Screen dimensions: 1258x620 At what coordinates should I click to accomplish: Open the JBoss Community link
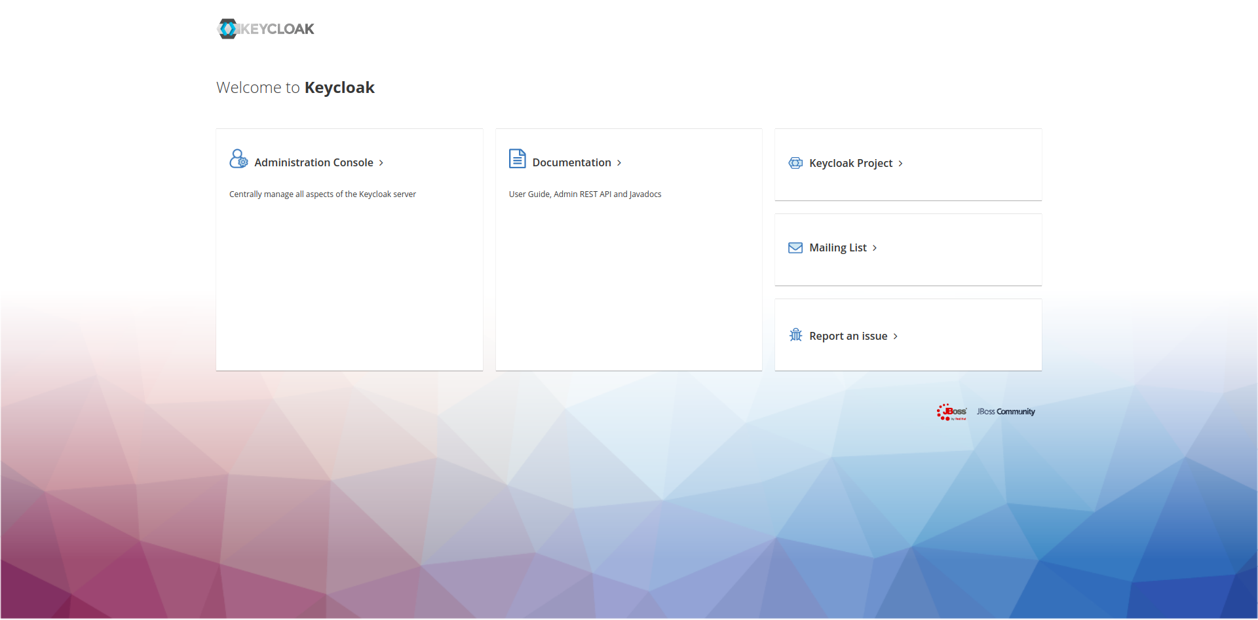click(1006, 412)
